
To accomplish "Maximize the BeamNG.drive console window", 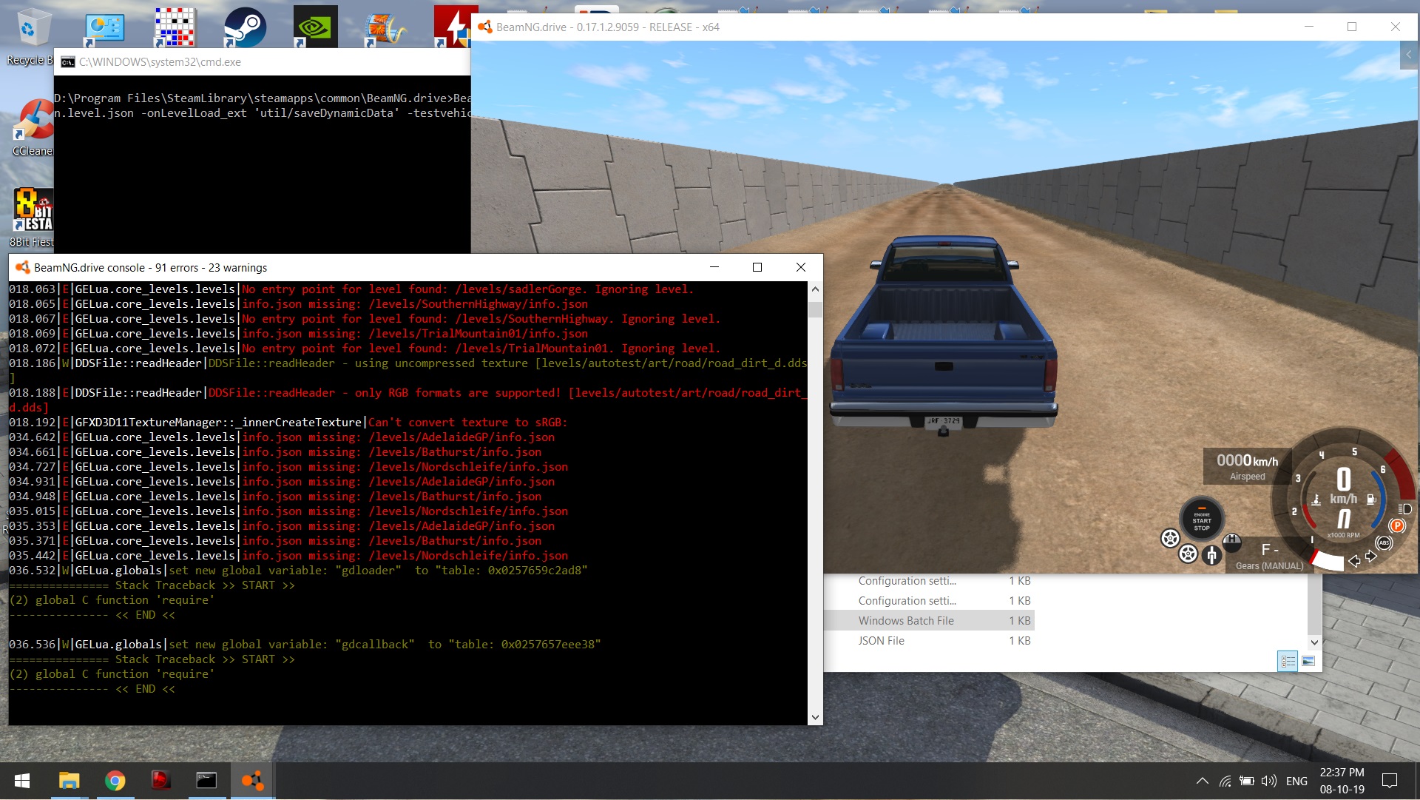I will 757,267.
